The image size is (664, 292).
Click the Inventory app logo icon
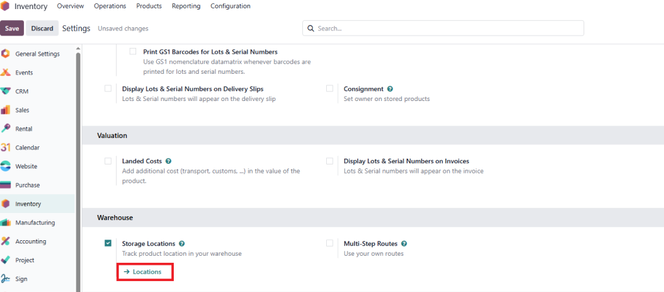click(6, 6)
